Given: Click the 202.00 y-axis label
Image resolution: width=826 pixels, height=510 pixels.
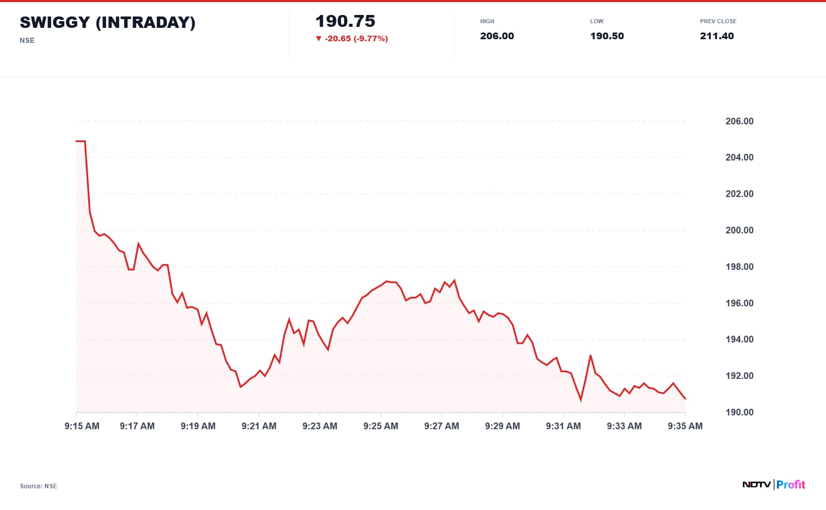Looking at the screenshot, I should point(739,194).
